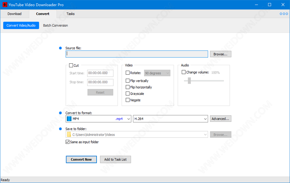Viewport: 290px width, 183px height.
Task: Click Browse next to Source file
Action: tap(221, 54)
